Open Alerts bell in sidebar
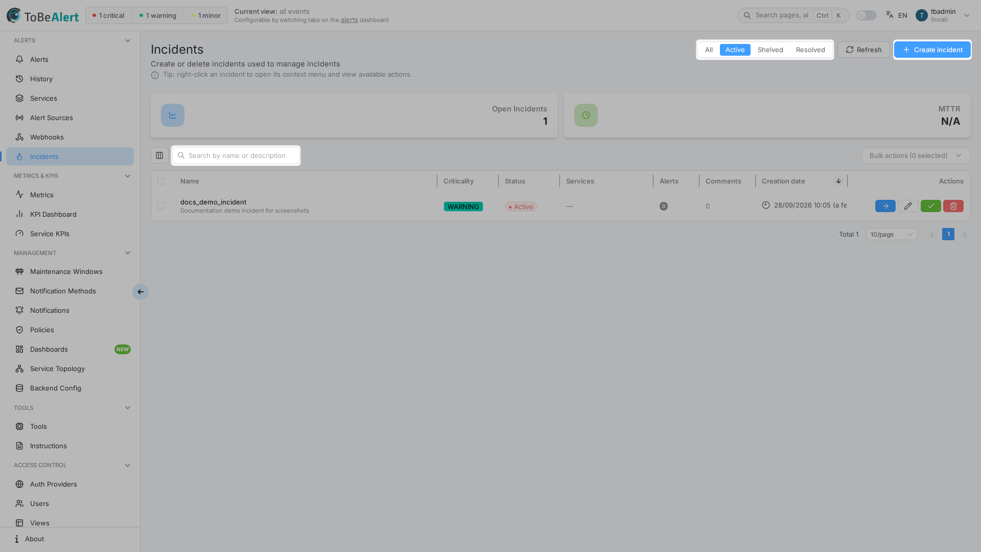 [70, 59]
